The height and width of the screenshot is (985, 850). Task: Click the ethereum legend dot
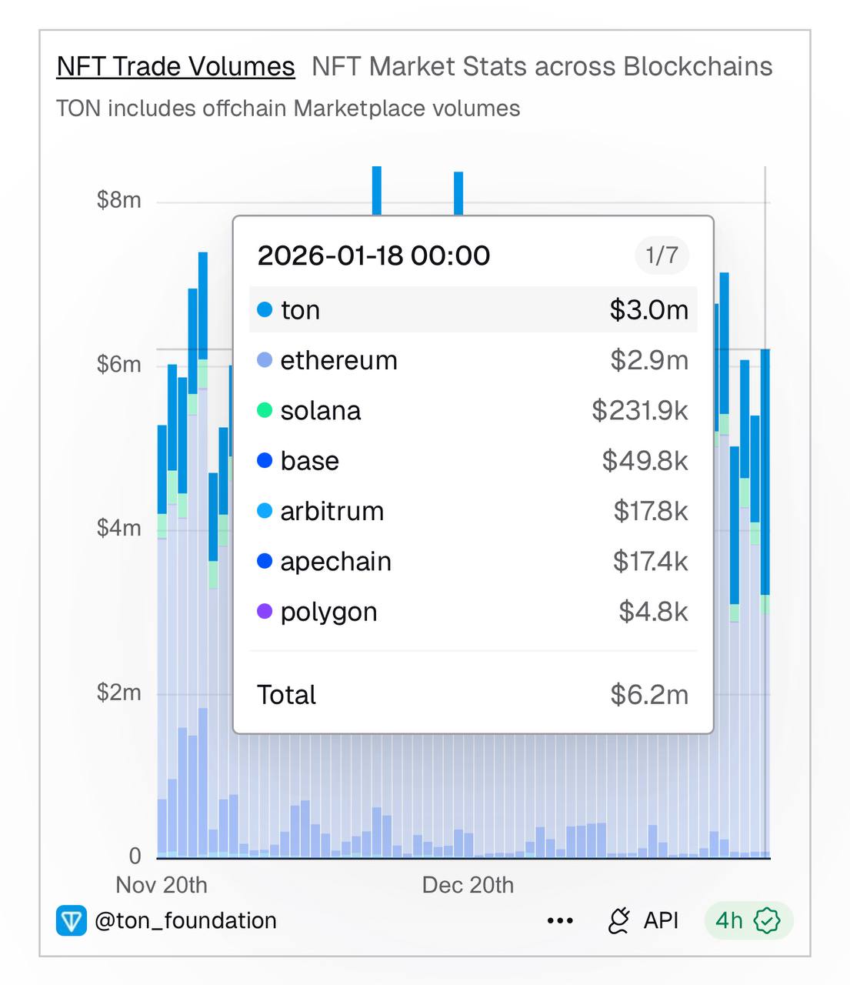point(265,360)
